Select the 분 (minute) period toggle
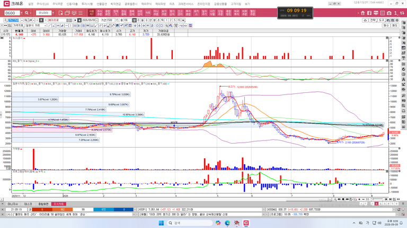This screenshot has width=407, height=228. [x=155, y=20]
